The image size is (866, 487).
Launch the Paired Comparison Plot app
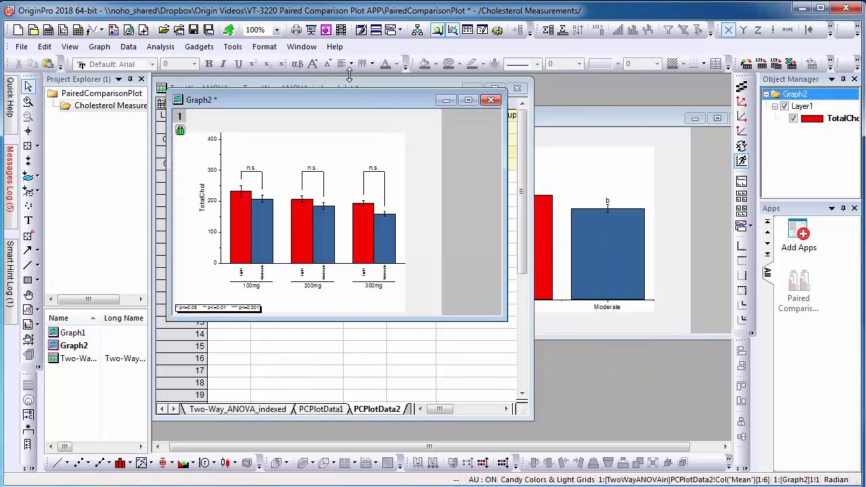[x=798, y=291]
